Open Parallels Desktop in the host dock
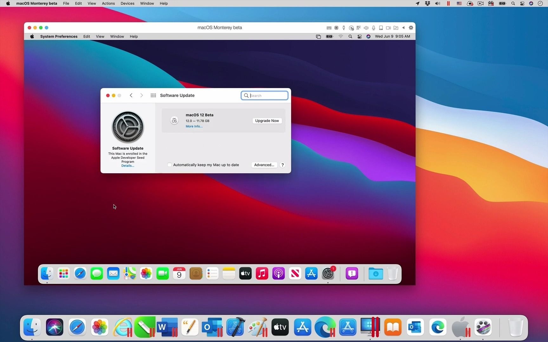The height and width of the screenshot is (342, 548). click(x=370, y=327)
